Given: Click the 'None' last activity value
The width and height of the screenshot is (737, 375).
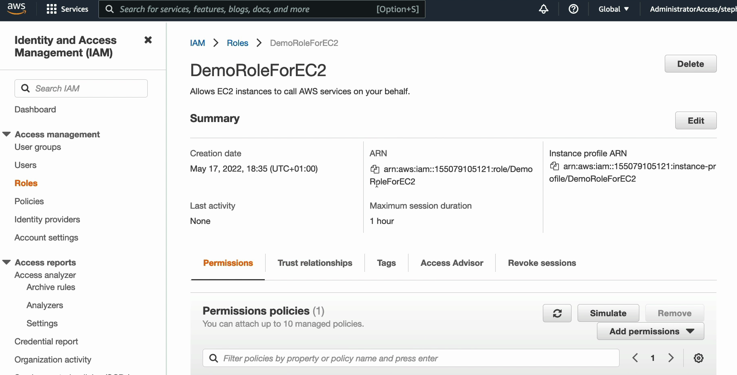Looking at the screenshot, I should (200, 221).
